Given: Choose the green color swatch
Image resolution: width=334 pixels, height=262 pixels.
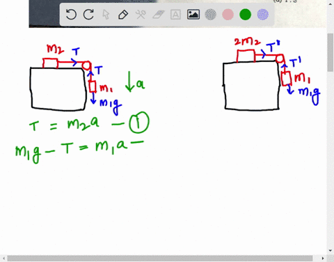Looking at the screenshot, I should click(245, 15).
